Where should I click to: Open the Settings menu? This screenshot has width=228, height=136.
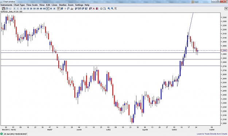(x=79, y=5)
